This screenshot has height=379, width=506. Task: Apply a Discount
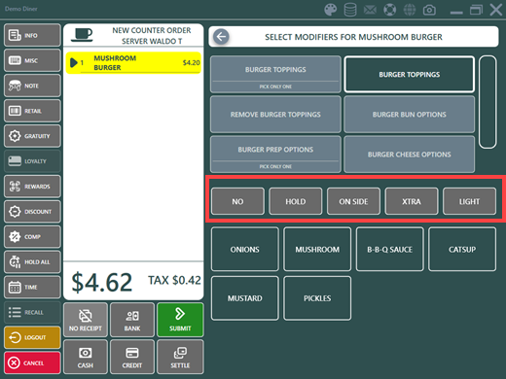coord(32,212)
